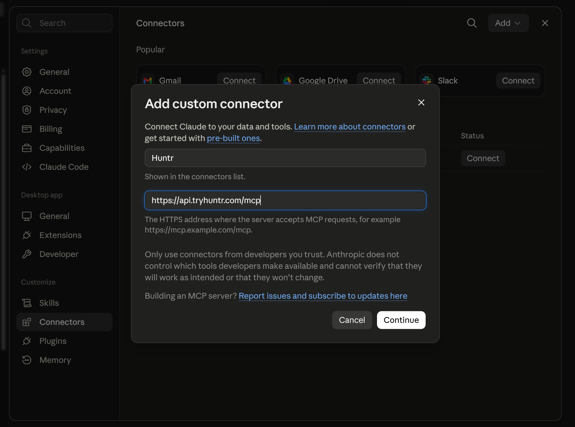The width and height of the screenshot is (575, 427).
Task: Open the Add dropdown menu
Action: coord(508,23)
